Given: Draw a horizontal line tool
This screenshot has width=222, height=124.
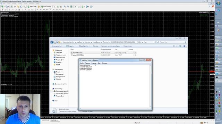Looking at the screenshot, I should tap(13, 10).
